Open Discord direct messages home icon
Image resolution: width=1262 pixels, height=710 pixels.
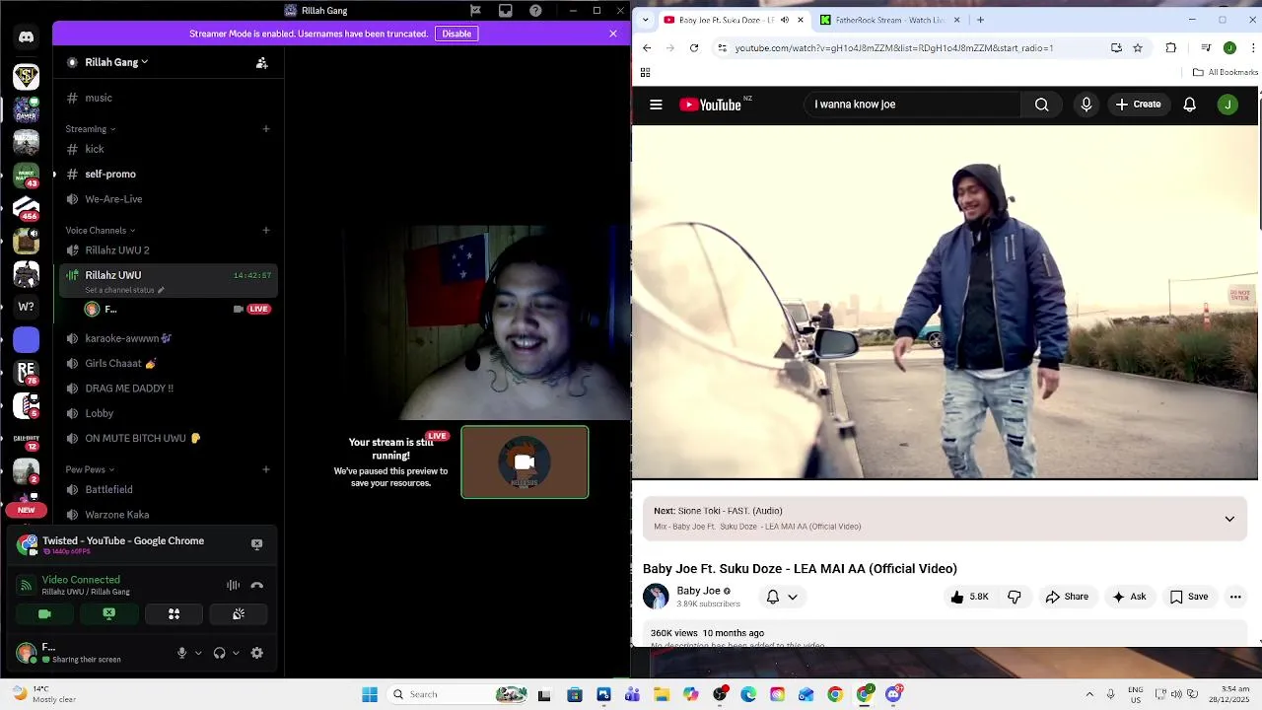click(x=27, y=36)
